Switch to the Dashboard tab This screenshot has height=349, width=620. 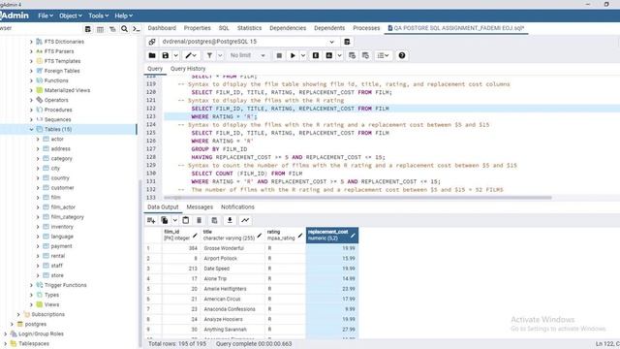[162, 28]
